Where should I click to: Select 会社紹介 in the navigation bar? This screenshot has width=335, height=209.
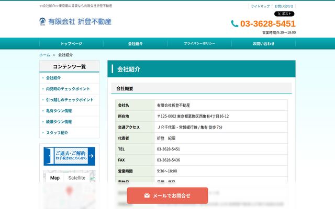point(135,43)
